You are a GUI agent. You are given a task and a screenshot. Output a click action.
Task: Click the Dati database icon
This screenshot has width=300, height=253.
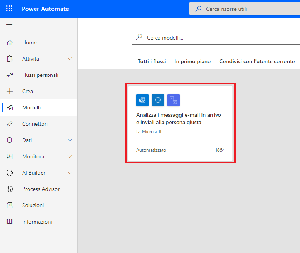coord(9,140)
